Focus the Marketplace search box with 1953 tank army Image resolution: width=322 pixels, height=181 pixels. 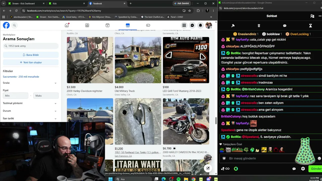pos(31,46)
